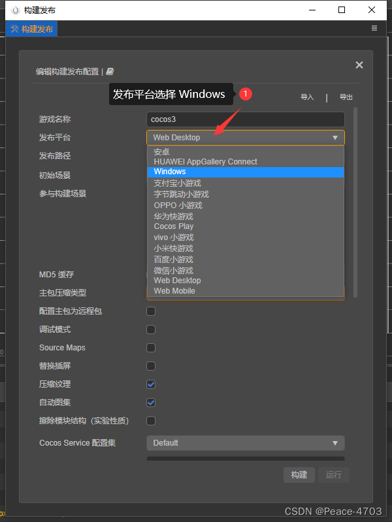Open the hamburger panel menu
The image size is (392, 522).
[x=374, y=28]
